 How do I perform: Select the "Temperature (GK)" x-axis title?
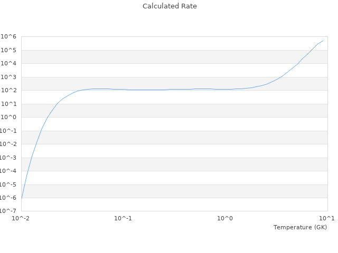tap(300, 227)
